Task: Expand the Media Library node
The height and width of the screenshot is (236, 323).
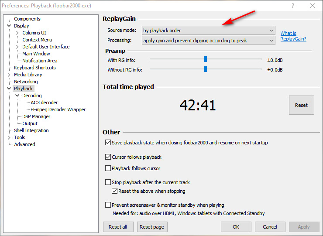Action: coord(9,75)
